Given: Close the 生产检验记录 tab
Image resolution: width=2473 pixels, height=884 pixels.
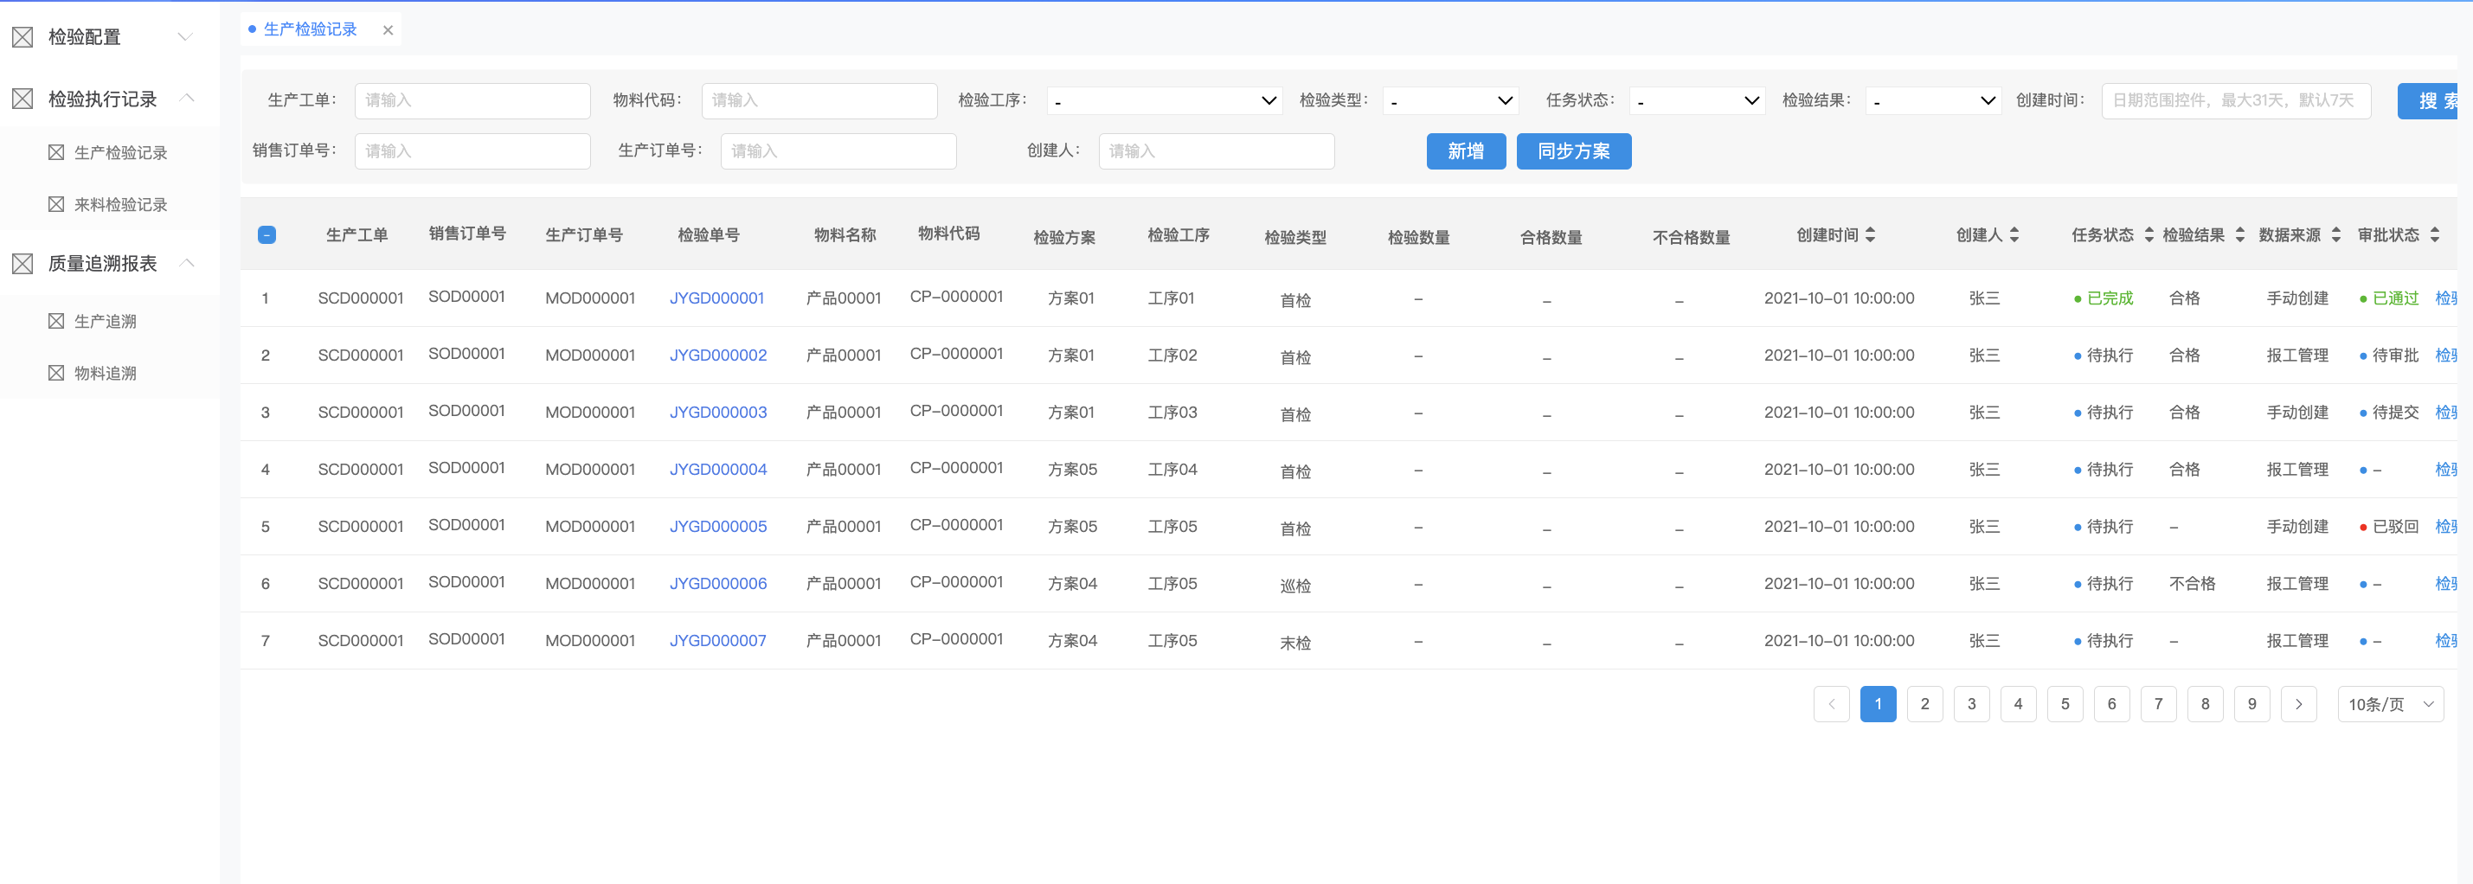Looking at the screenshot, I should pos(388,29).
